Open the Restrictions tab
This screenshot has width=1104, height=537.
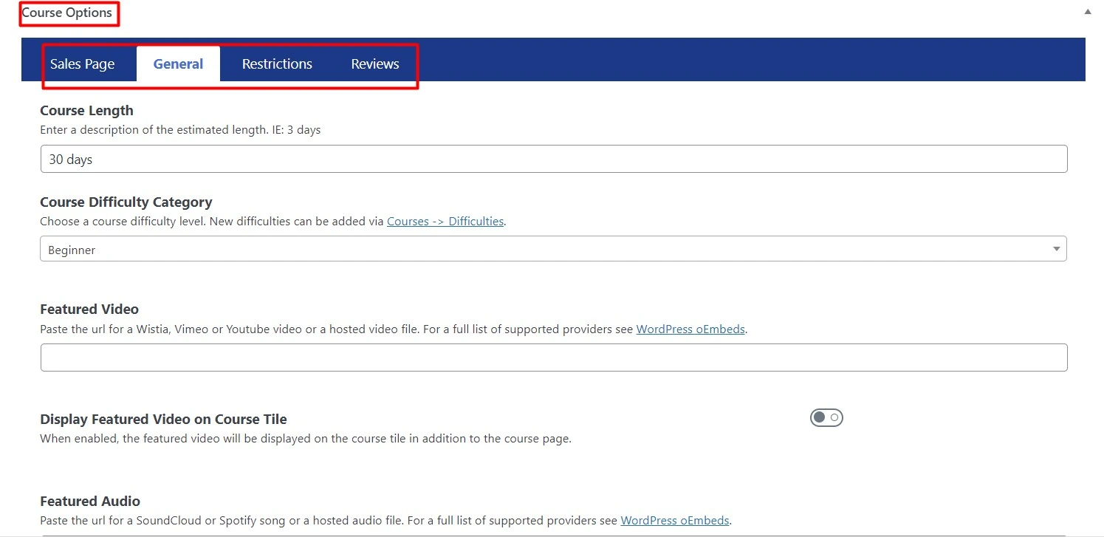(x=277, y=64)
